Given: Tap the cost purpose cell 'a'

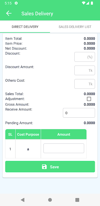Looking at the screenshot, I should coord(28,149).
